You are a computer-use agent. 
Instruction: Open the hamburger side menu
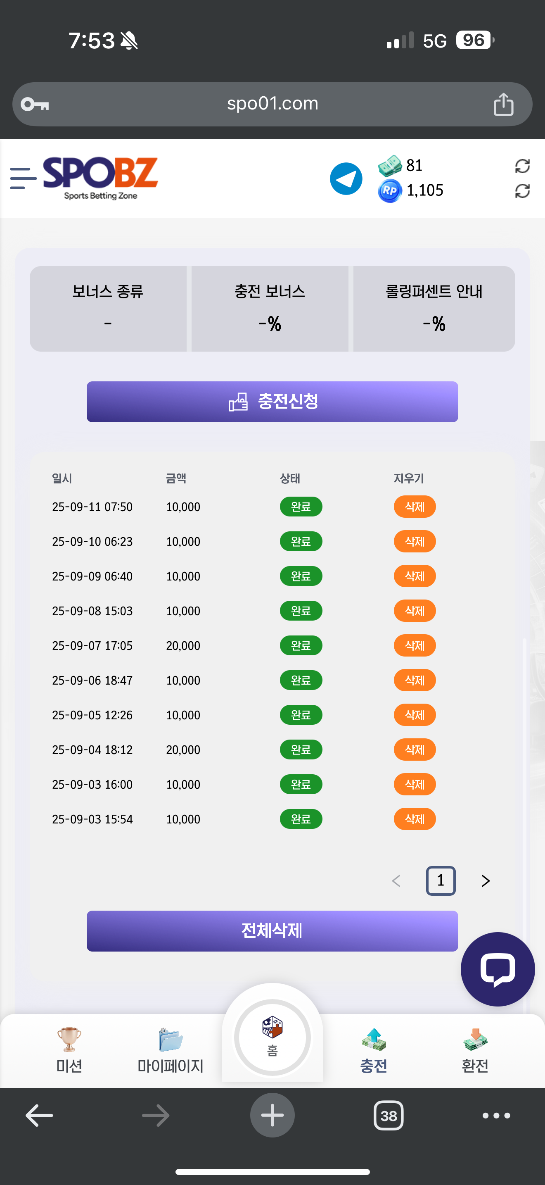(23, 178)
